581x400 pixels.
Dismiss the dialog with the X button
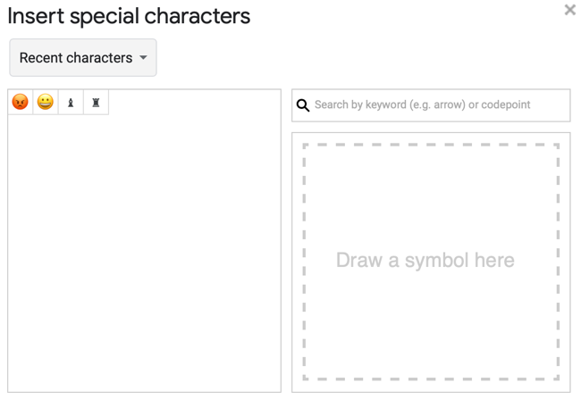coord(569,11)
